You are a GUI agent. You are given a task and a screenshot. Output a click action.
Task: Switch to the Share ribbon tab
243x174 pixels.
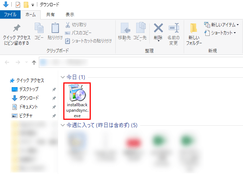coord(51,15)
